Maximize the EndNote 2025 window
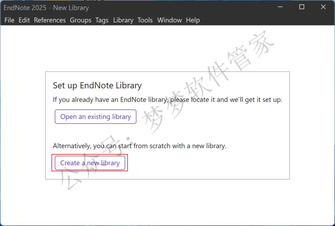 (x=302, y=7)
